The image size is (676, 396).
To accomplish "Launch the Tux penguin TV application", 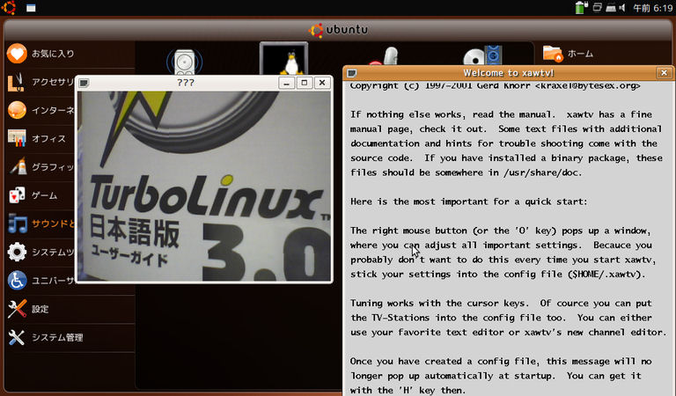I will [x=283, y=59].
